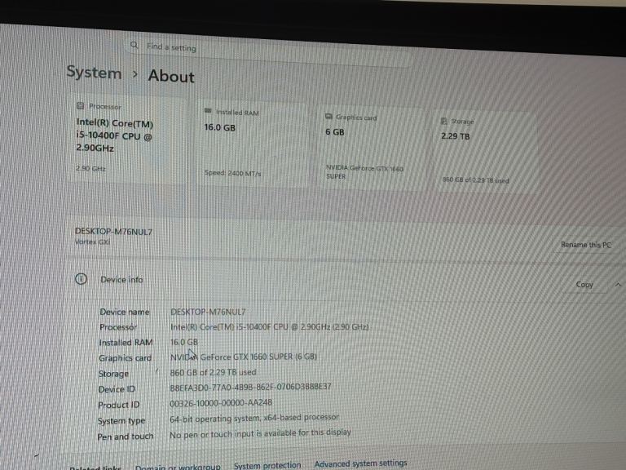Open Domain or workgroup link

coord(178,467)
